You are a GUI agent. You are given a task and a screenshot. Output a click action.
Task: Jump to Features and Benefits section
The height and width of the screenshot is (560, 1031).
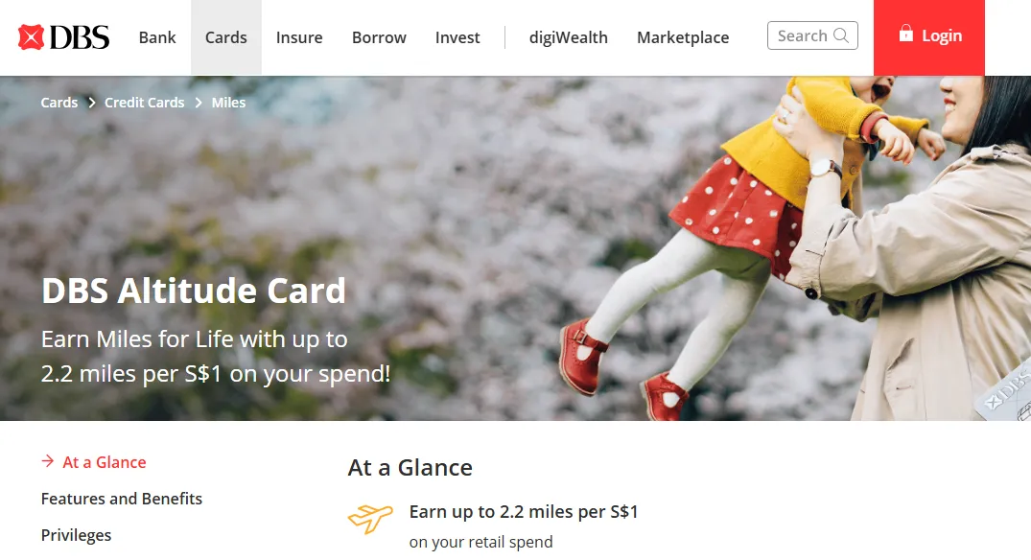pos(122,499)
